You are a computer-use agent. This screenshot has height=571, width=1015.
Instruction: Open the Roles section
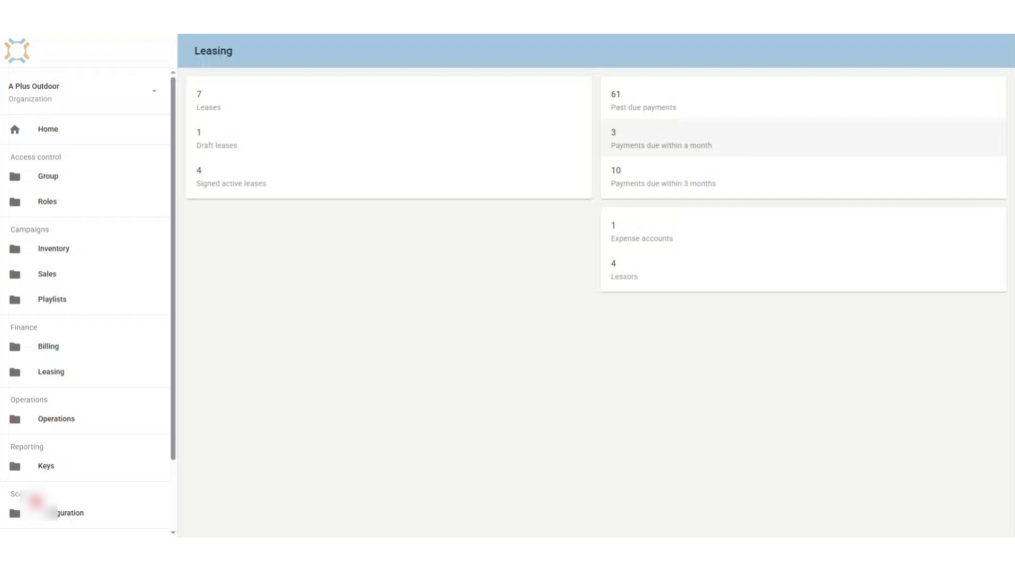pyautogui.click(x=85, y=202)
